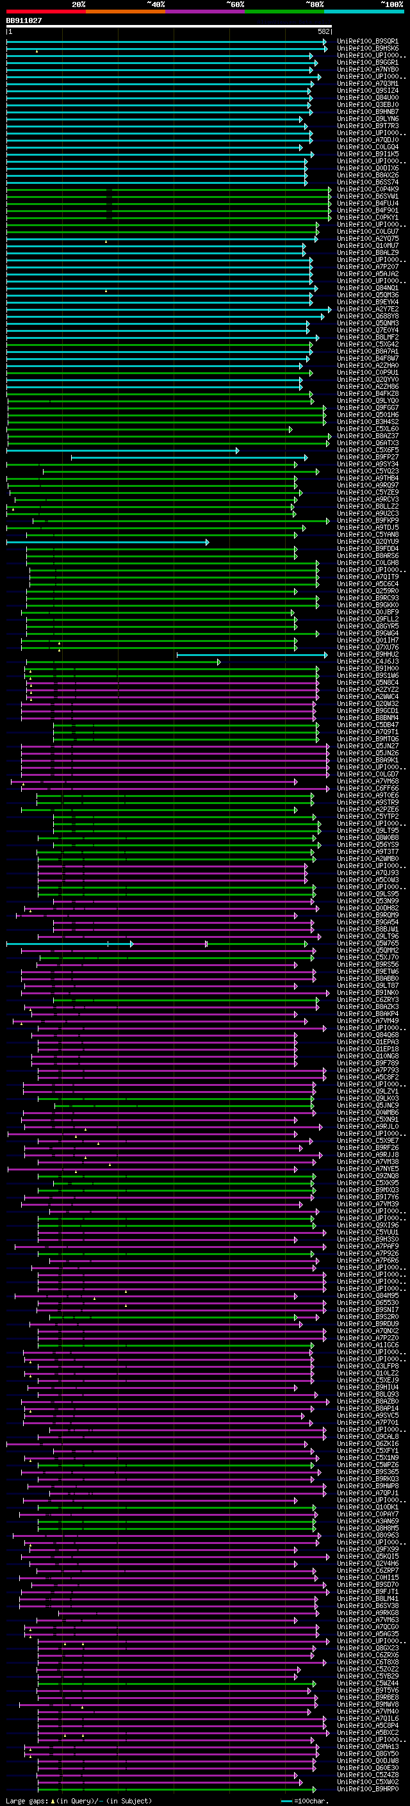410x1806 pixels.
Task: Click the UniRef100_Q3EBJ0 label
Action: tap(368, 104)
